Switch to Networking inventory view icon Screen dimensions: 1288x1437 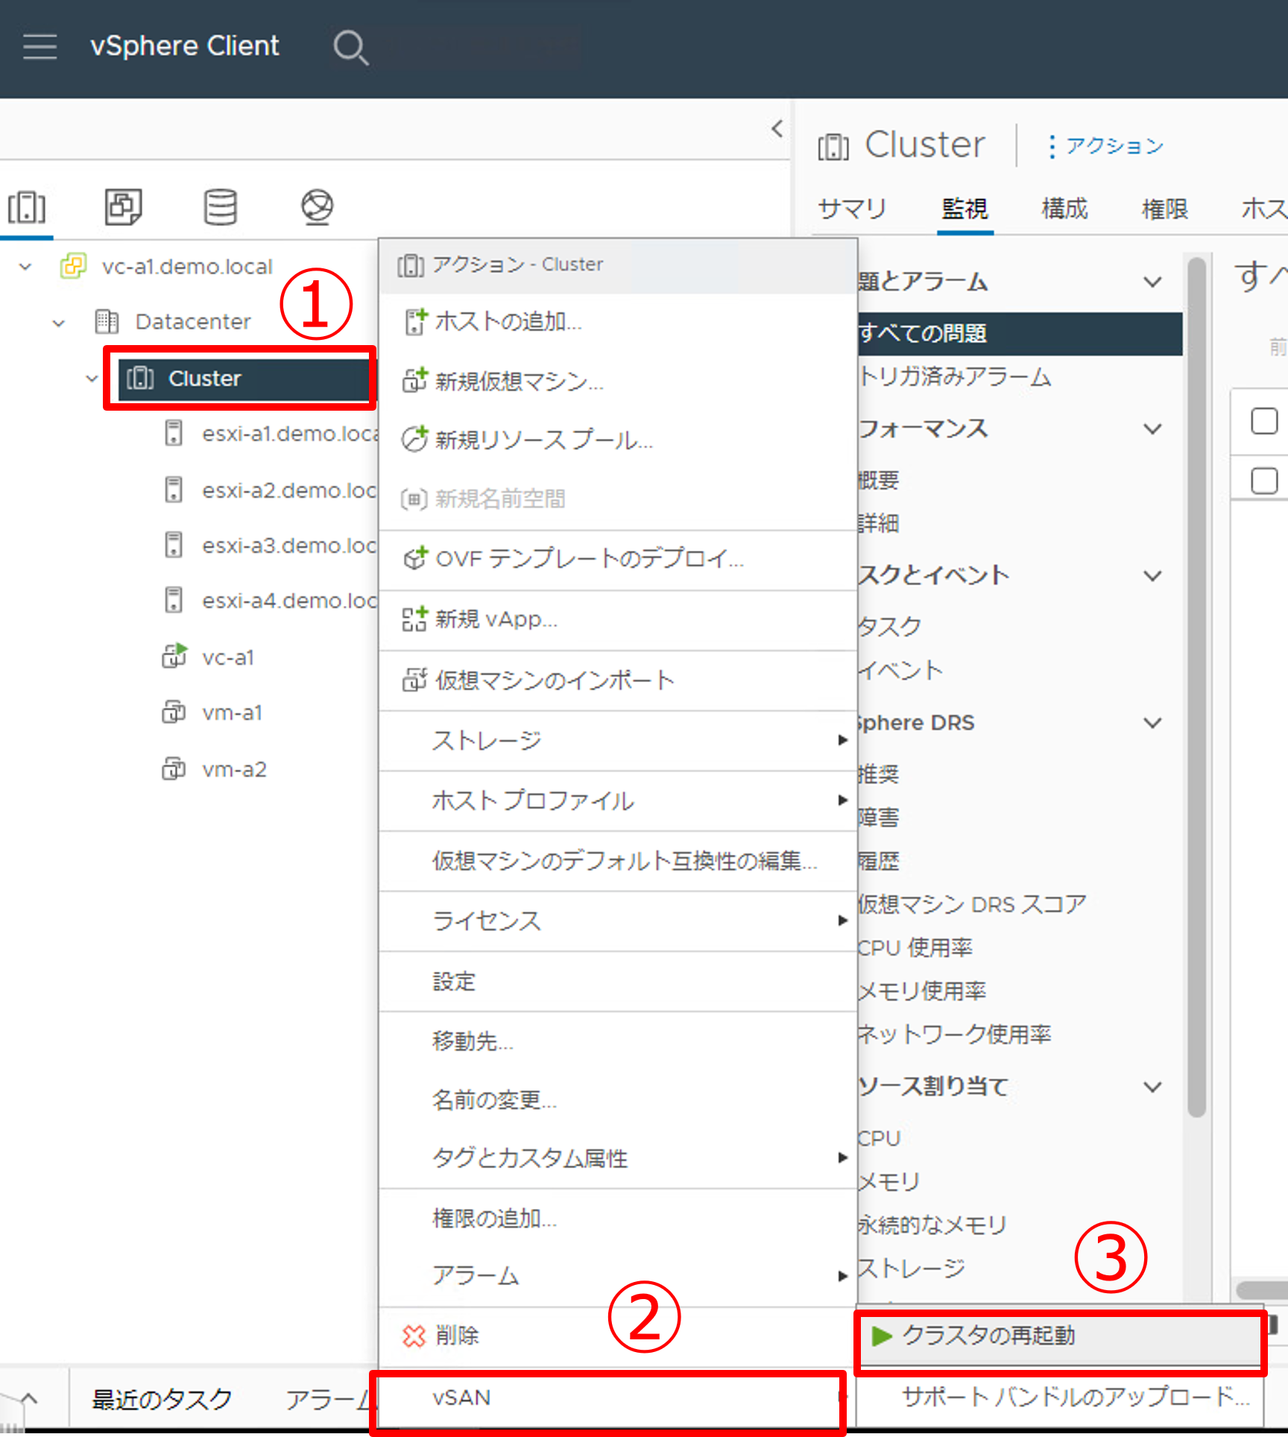(x=317, y=207)
